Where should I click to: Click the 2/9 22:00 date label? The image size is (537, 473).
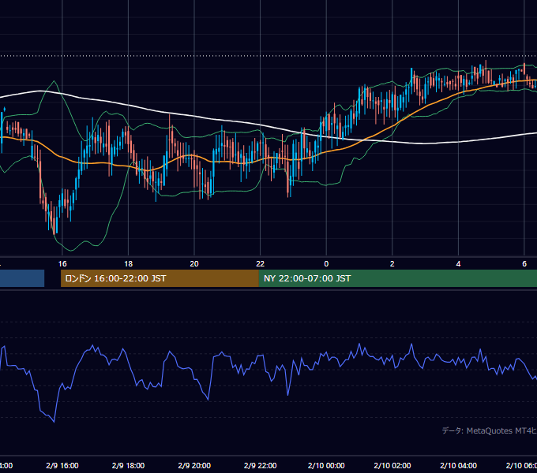[261, 465]
